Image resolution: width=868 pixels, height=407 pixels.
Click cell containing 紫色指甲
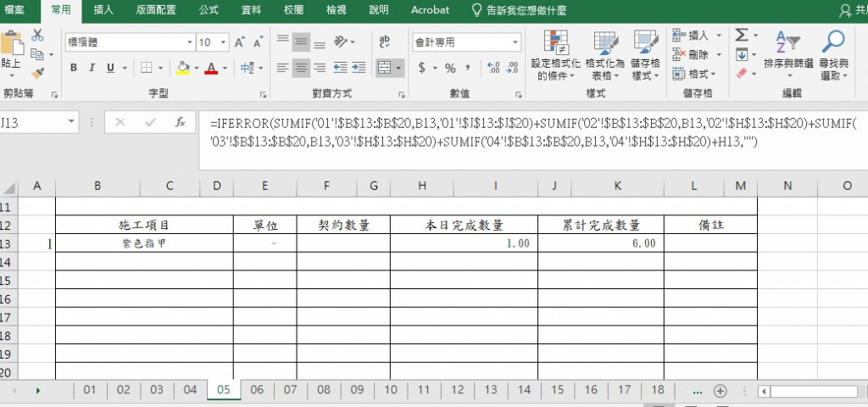point(144,243)
